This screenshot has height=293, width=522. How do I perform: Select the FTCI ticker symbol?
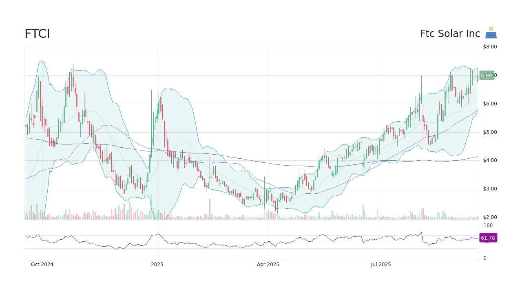(x=37, y=33)
